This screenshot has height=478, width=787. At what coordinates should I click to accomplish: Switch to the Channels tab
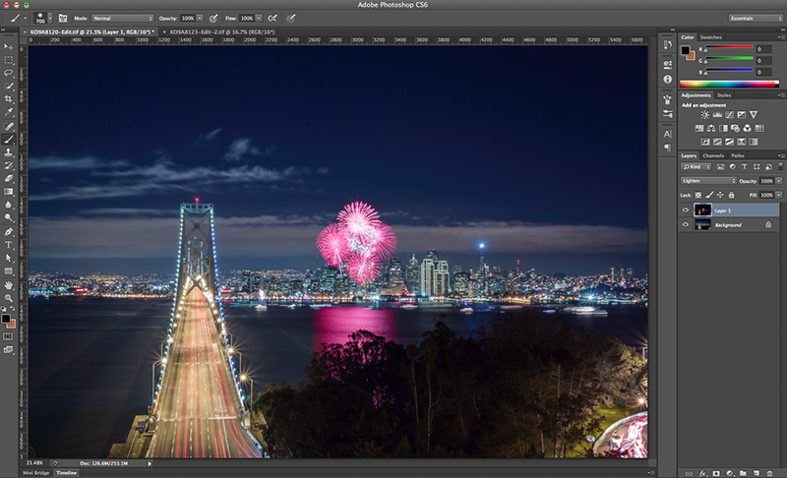click(x=713, y=155)
